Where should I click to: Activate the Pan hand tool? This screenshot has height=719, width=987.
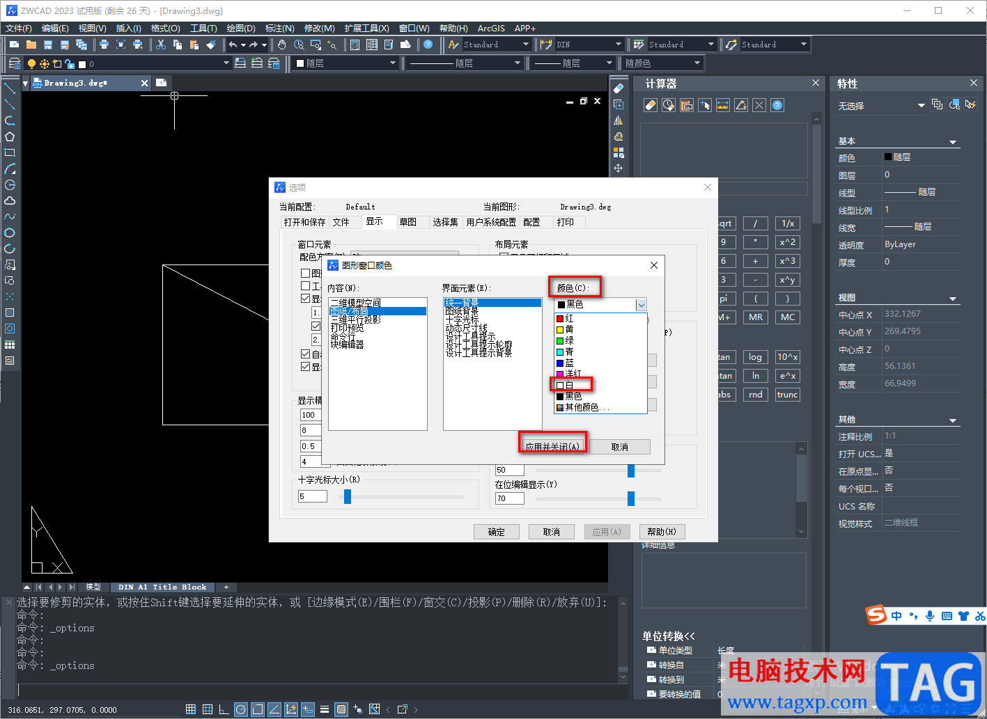point(282,45)
